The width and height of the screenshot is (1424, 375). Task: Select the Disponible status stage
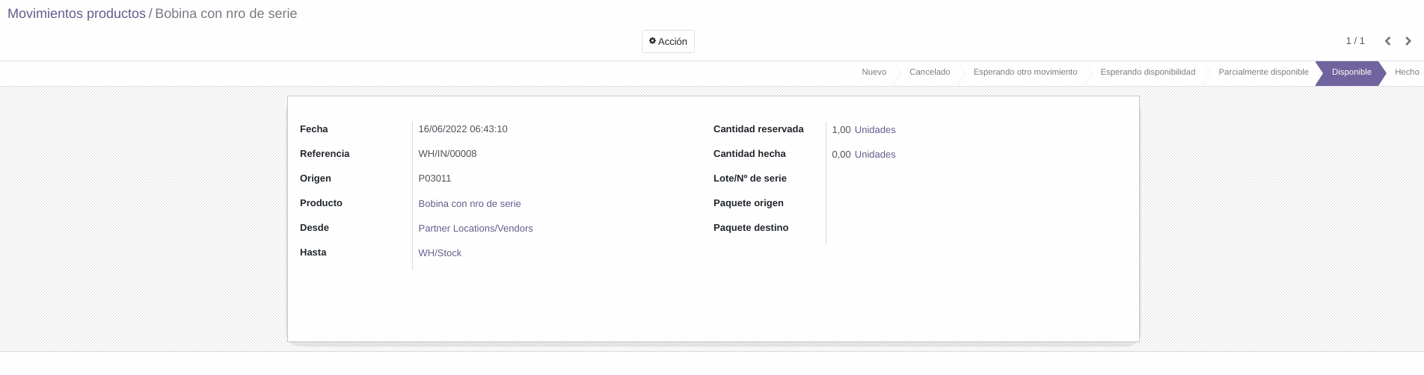point(1351,72)
